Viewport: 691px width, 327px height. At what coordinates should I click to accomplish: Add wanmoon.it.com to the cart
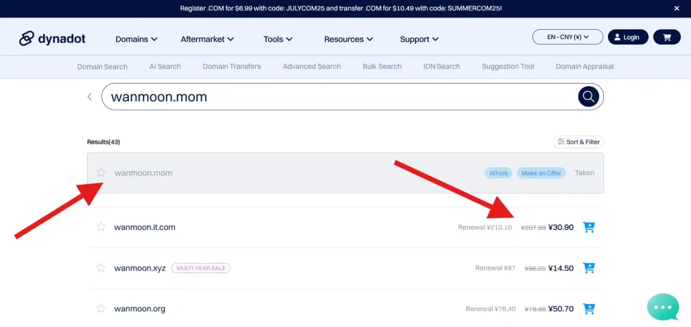click(x=588, y=227)
